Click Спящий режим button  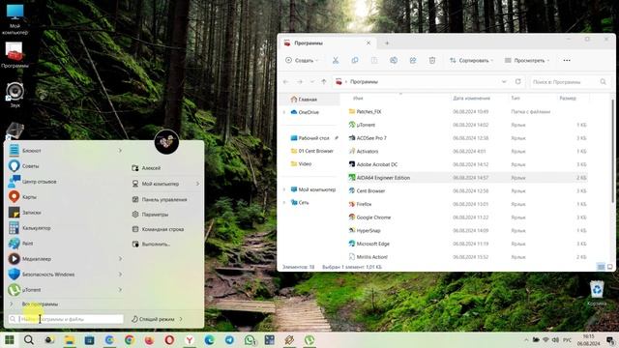click(x=153, y=319)
